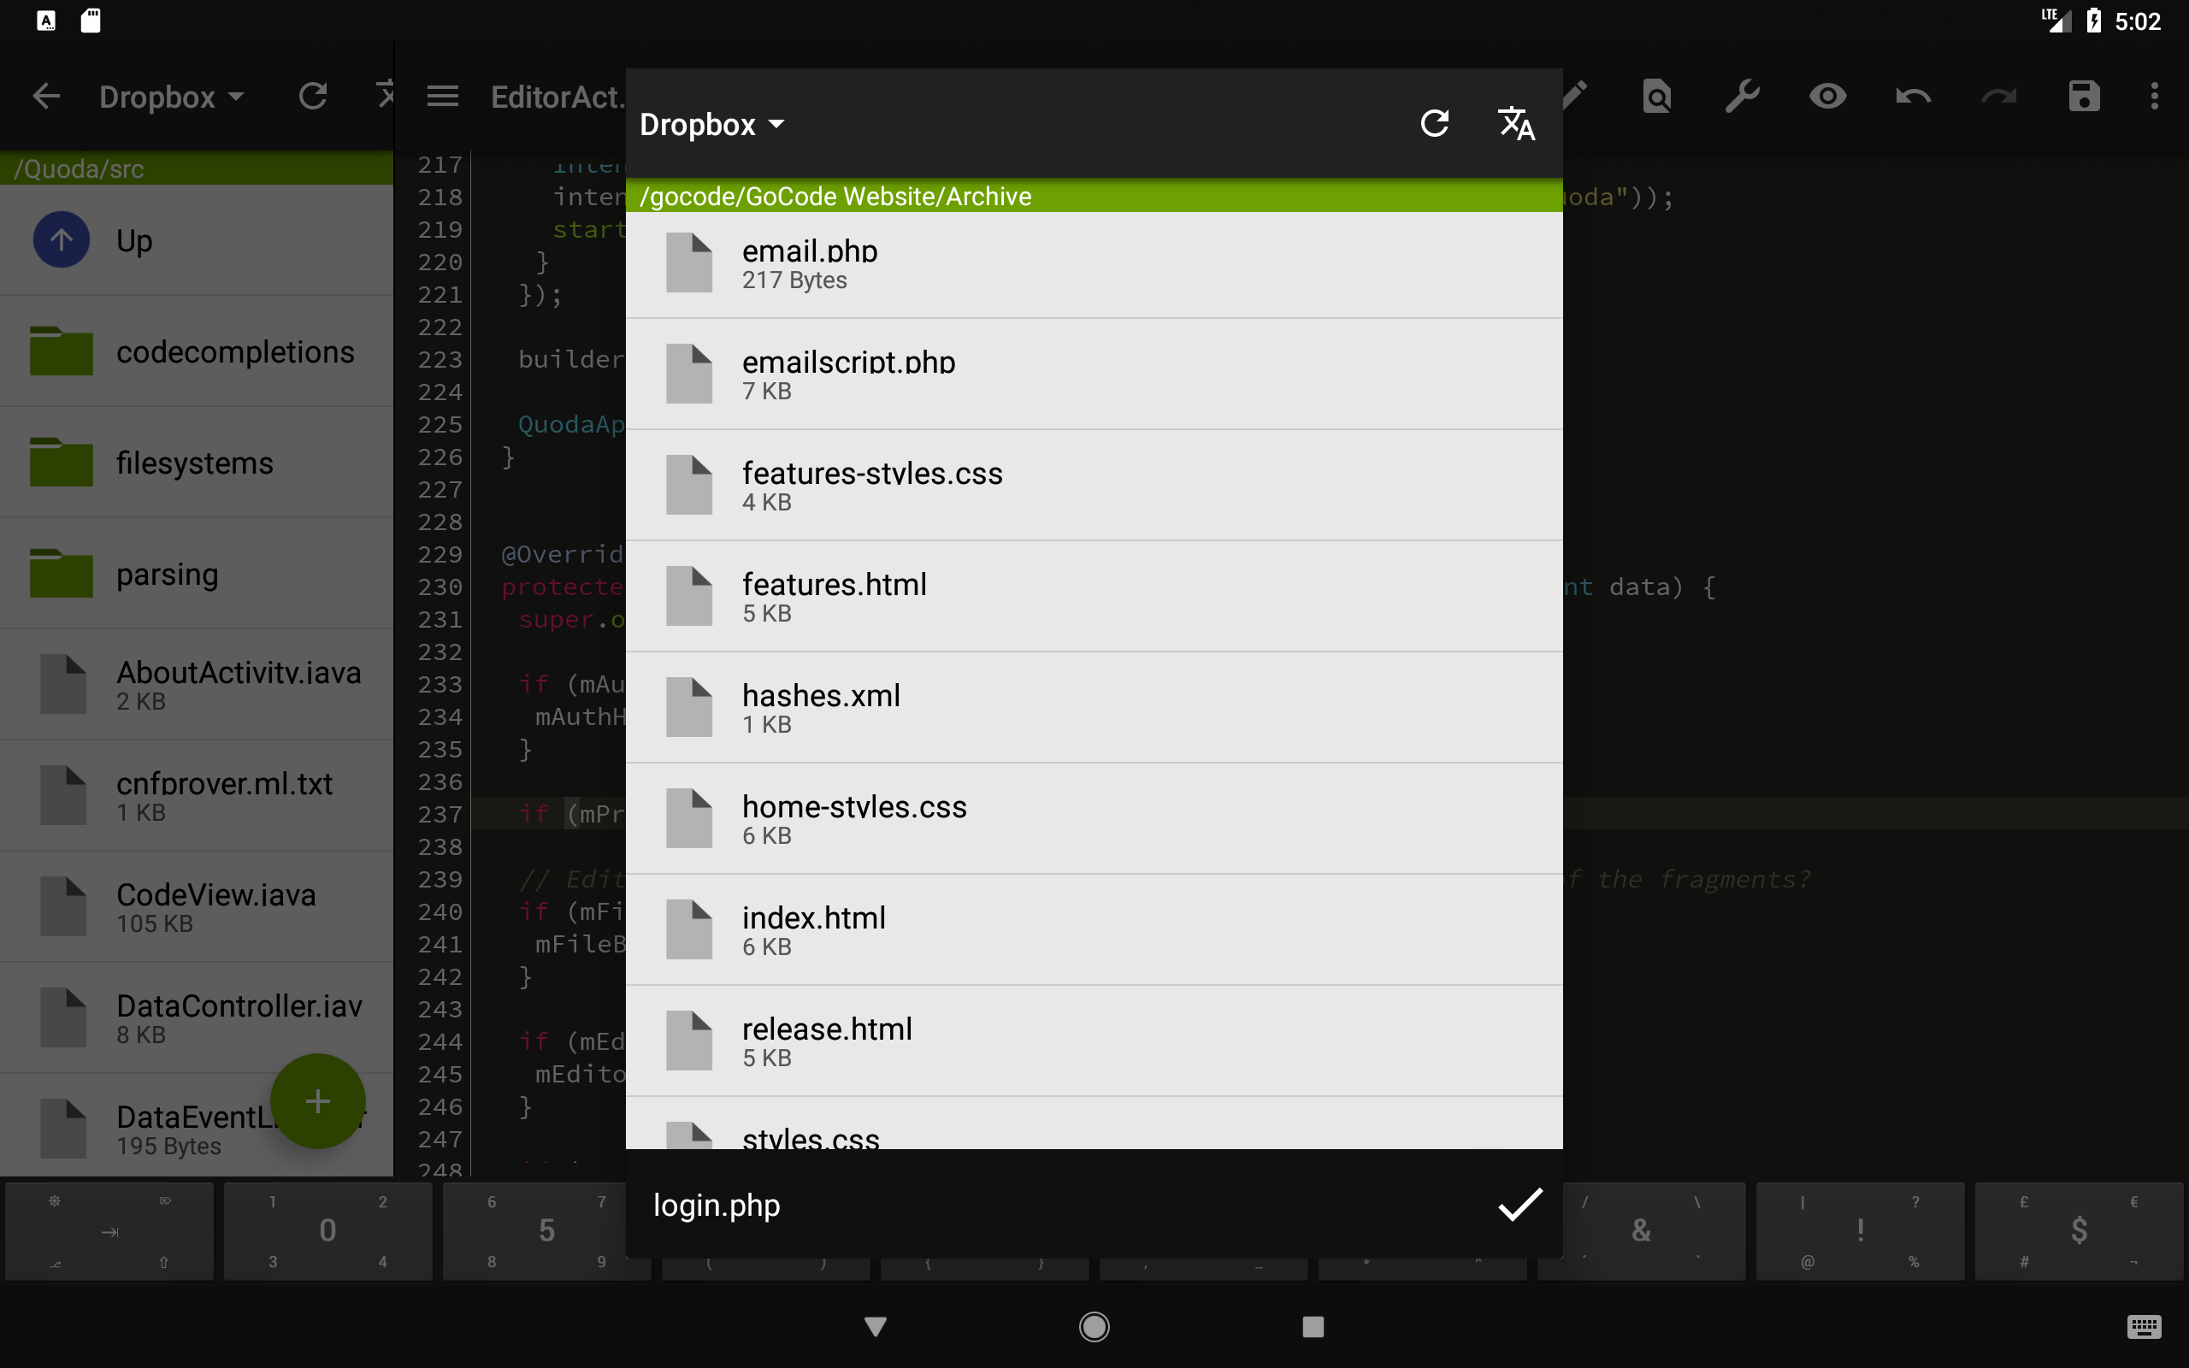Screen dimensions: 2189x1368
Task: Select styles.css at the list bottom
Action: pos(1094,1123)
